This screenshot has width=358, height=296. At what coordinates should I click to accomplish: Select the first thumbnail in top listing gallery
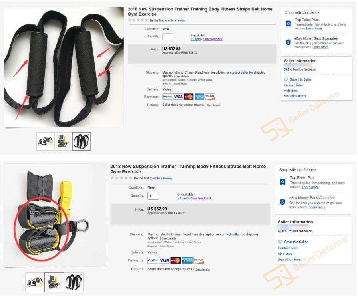click(x=46, y=141)
